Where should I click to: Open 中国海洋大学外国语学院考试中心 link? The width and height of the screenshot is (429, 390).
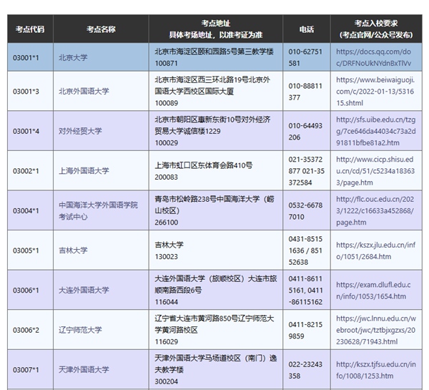click(x=98, y=210)
